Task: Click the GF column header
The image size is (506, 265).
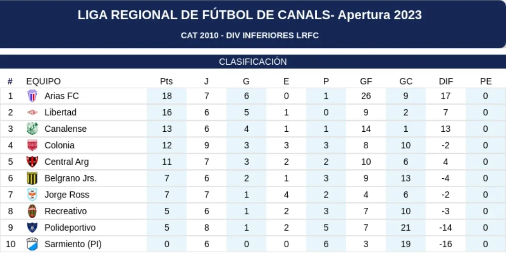Action: click(x=366, y=81)
